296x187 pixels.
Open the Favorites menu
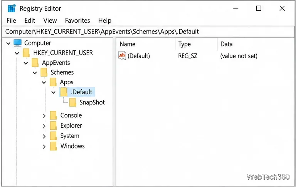pos(77,20)
